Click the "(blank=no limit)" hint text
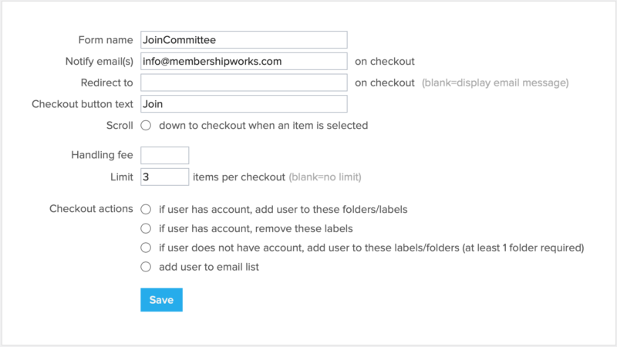This screenshot has width=617, height=347. pos(325,177)
